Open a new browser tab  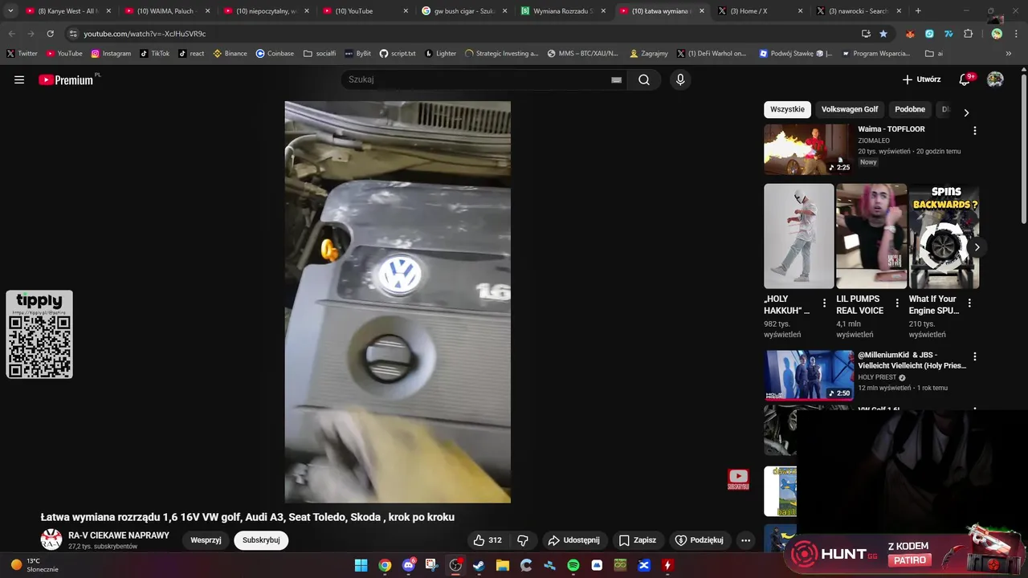click(x=918, y=11)
